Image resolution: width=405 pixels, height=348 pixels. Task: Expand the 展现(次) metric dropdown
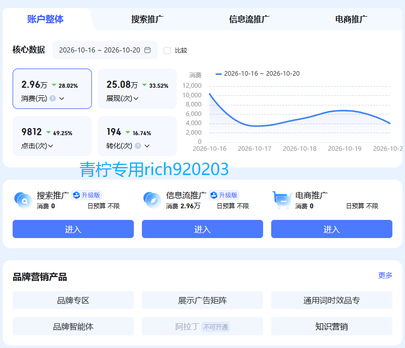pyautogui.click(x=136, y=98)
